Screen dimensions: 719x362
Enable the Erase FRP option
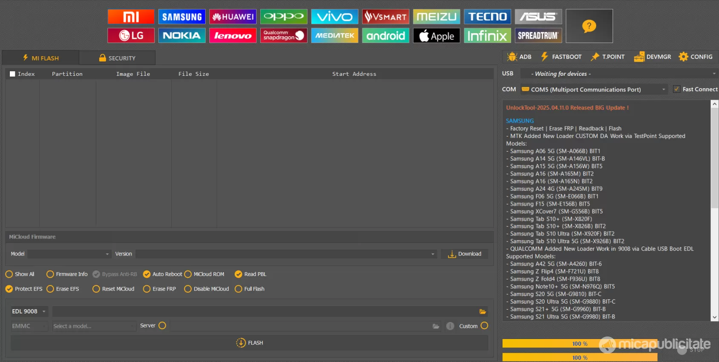point(147,289)
